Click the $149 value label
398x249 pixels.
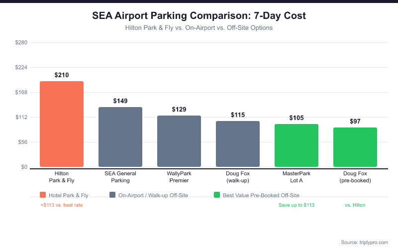120,101
